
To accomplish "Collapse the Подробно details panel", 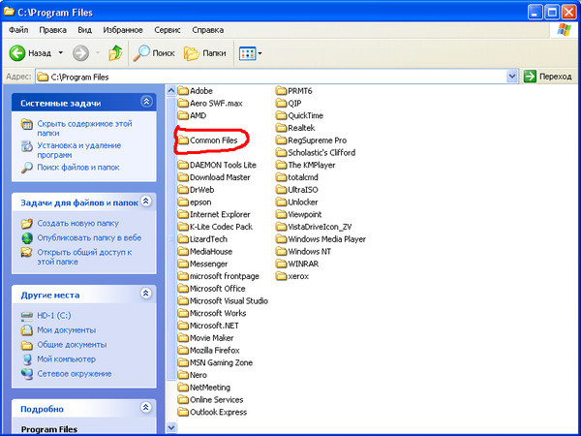I will point(146,407).
